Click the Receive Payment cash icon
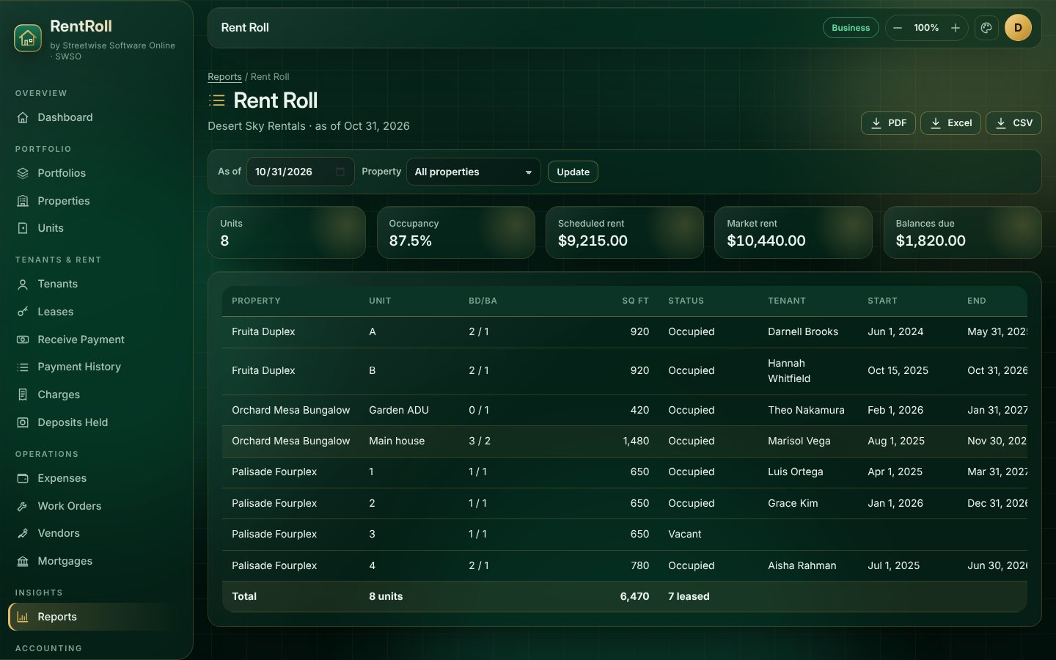This screenshot has width=1056, height=660. tap(23, 340)
